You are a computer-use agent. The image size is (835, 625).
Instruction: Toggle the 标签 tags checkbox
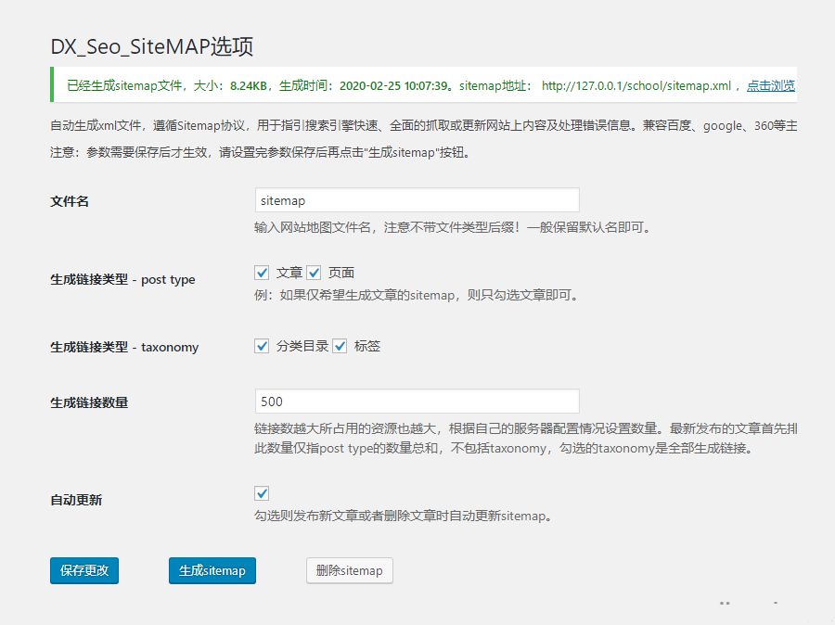340,345
